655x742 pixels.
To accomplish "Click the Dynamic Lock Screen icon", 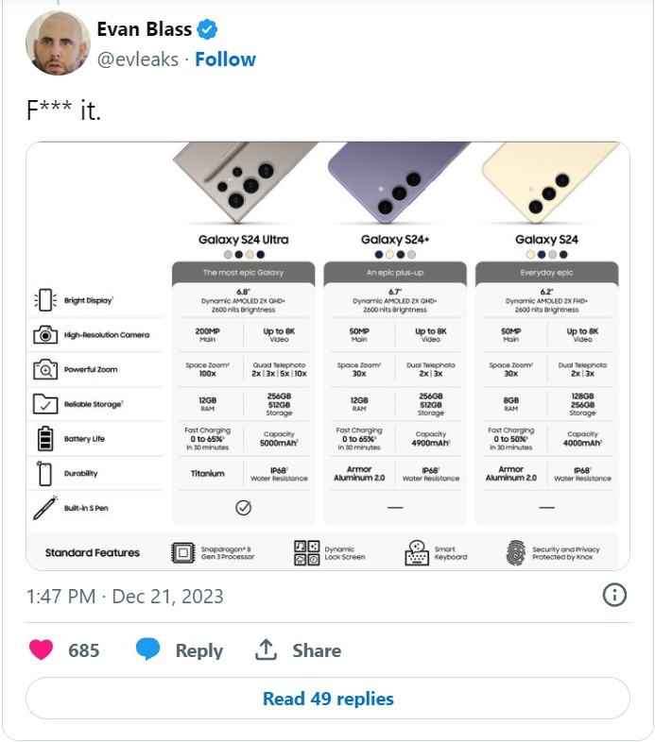I will [305, 552].
